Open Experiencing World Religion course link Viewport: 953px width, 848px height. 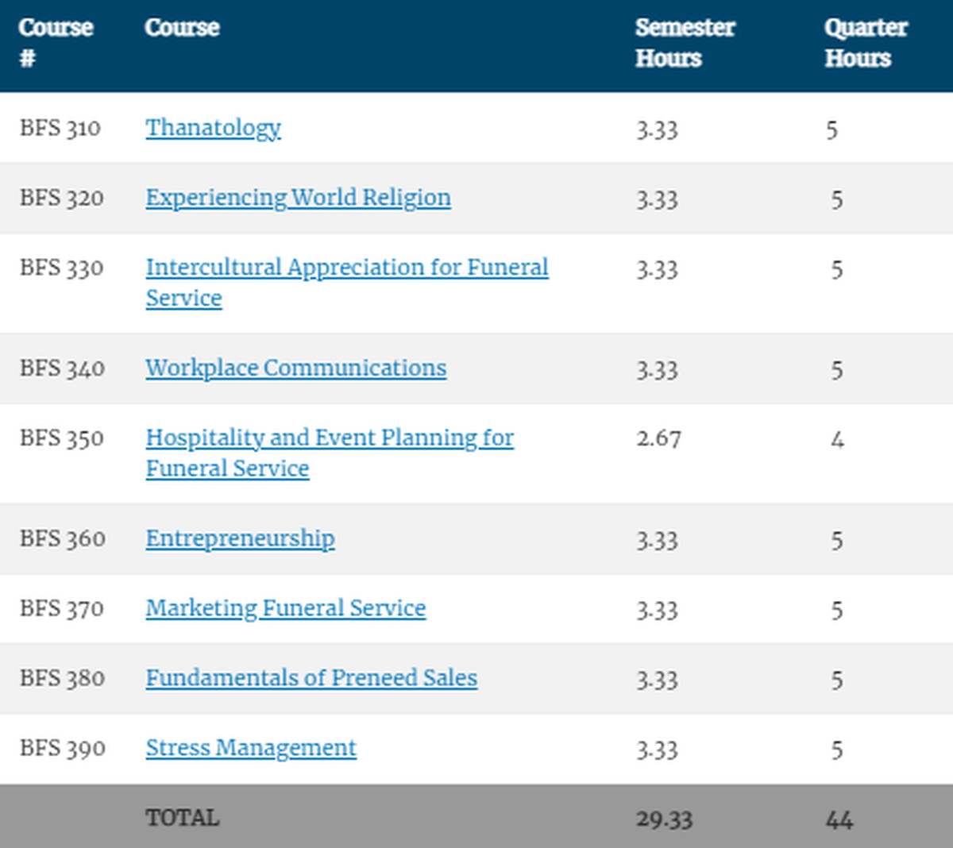pyautogui.click(x=298, y=198)
